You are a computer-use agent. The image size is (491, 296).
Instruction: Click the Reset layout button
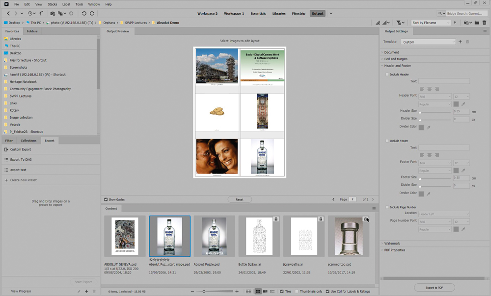click(x=240, y=199)
